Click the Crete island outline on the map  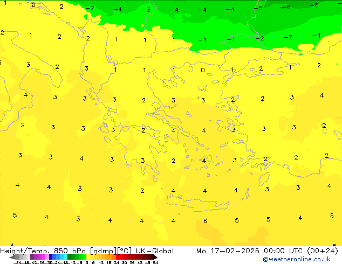[197, 203]
